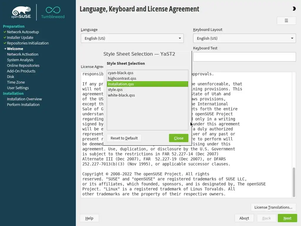Close the Style Sheet Selection dialog
This screenshot has width=301, height=226.
pyautogui.click(x=178, y=138)
